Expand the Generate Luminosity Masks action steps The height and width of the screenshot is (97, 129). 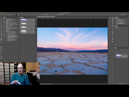(x=7, y=33)
